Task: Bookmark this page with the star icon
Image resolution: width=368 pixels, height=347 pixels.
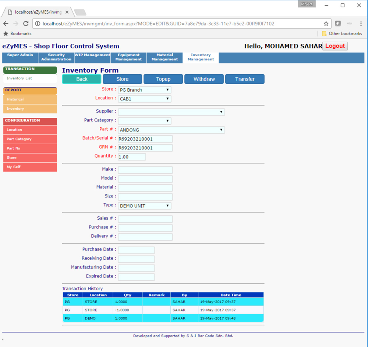Action: [x=326, y=24]
